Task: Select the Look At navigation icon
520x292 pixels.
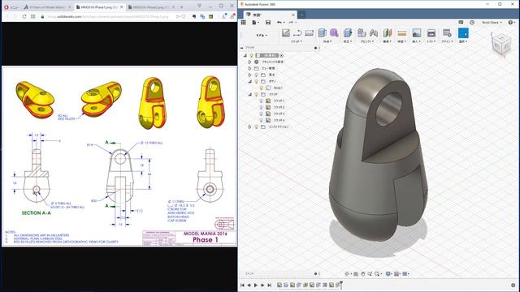Action: click(x=356, y=274)
